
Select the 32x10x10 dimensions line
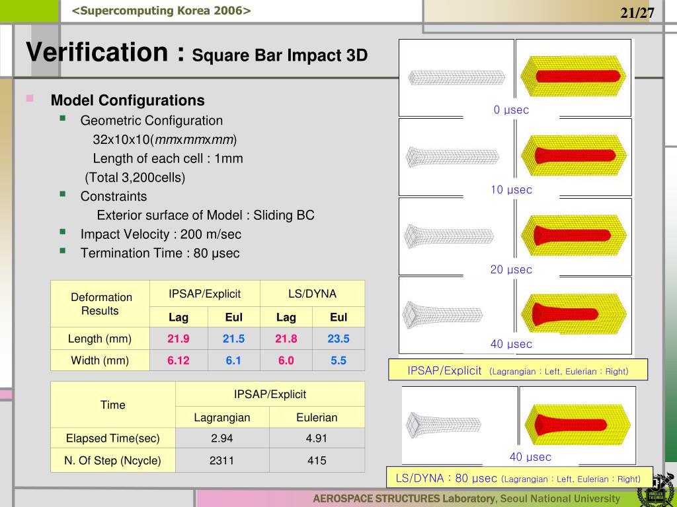point(165,139)
